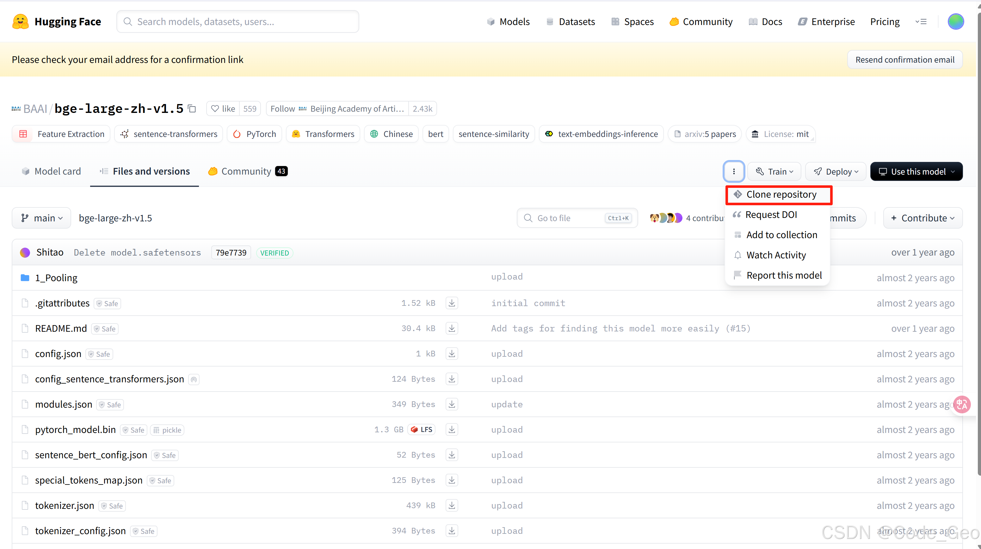Screen dimensions: 981x549
Task: Open the pytorch_model.bin file
Action: pos(75,429)
